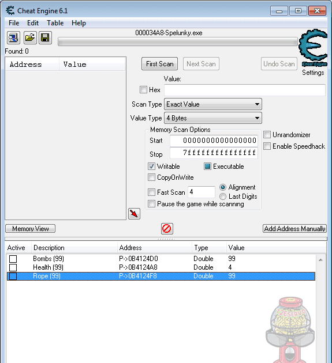Enable Fast Scan checkbox
Viewport: 332px width, 363px height.
[151, 192]
